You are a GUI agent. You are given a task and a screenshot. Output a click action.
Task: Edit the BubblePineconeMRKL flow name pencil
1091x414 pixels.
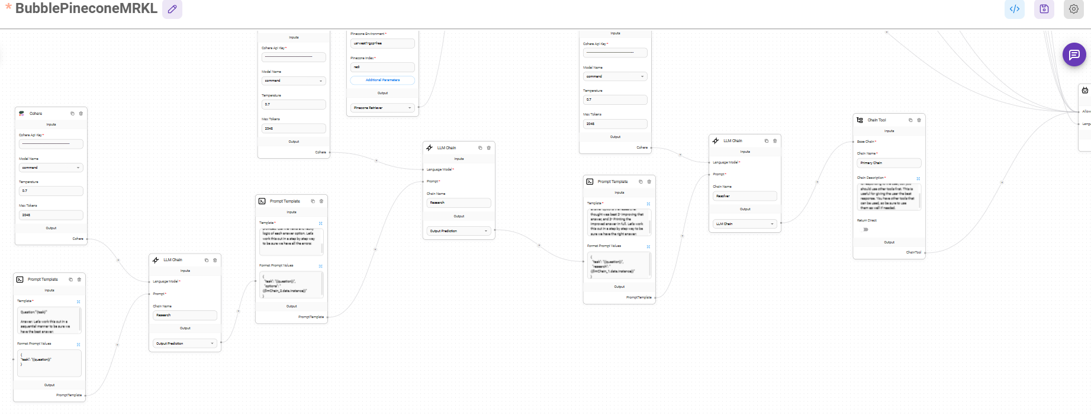tap(172, 9)
